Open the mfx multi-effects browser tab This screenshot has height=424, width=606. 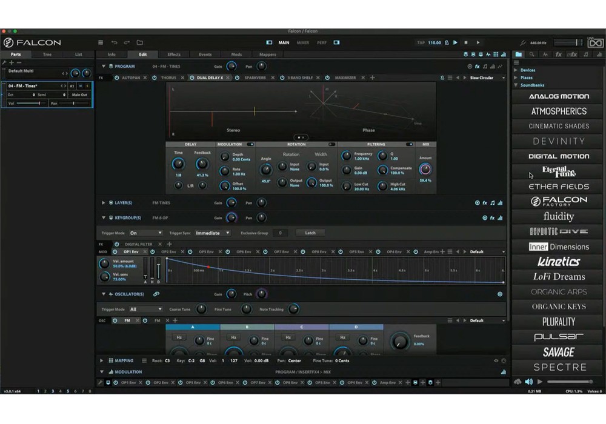point(572,55)
